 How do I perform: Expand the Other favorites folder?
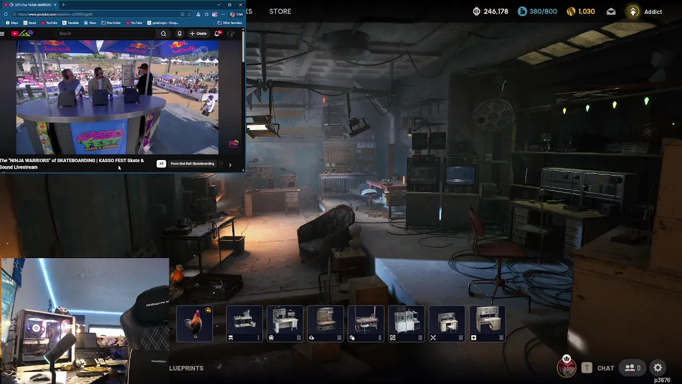pos(230,23)
